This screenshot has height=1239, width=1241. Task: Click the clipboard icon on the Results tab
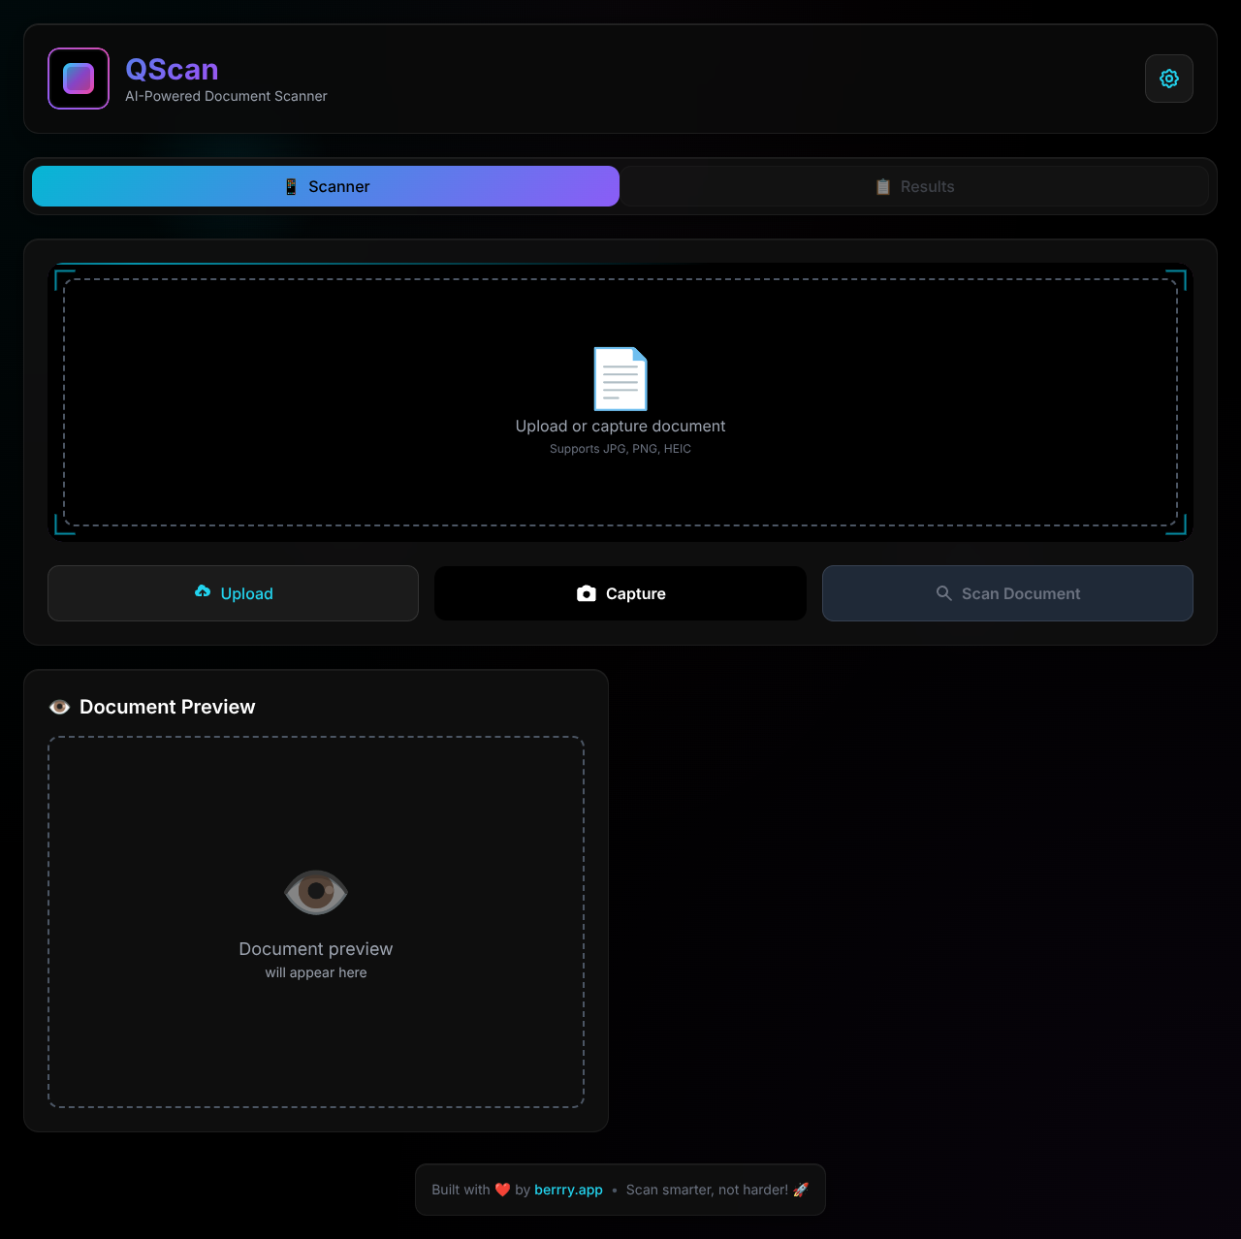click(883, 186)
